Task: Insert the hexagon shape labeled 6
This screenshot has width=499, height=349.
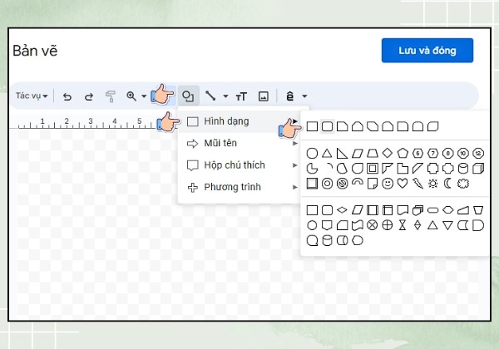Action: (417, 153)
